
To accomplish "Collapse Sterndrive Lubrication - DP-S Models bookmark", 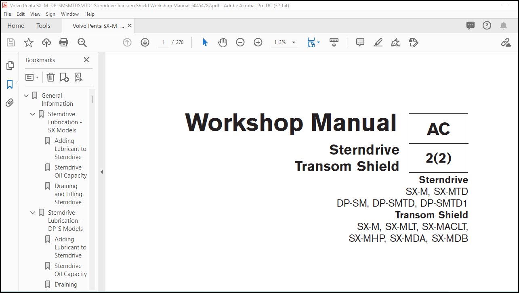I will pos(33,213).
